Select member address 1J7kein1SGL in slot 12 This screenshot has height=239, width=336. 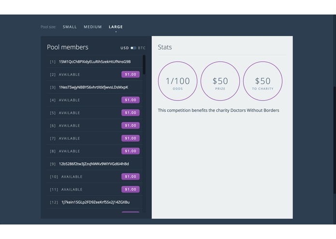(x=95, y=202)
